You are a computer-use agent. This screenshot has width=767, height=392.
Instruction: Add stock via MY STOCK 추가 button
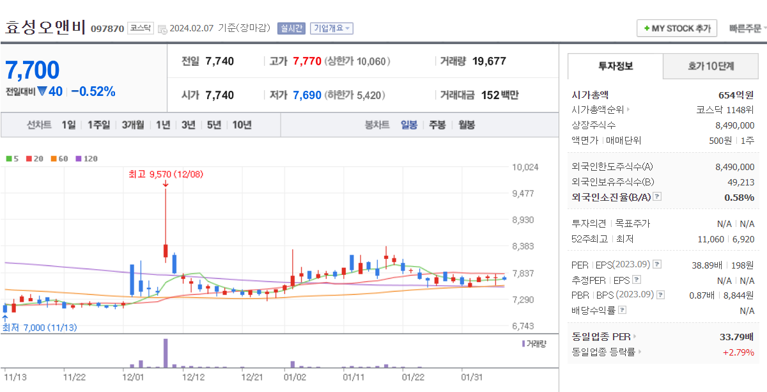coord(677,28)
